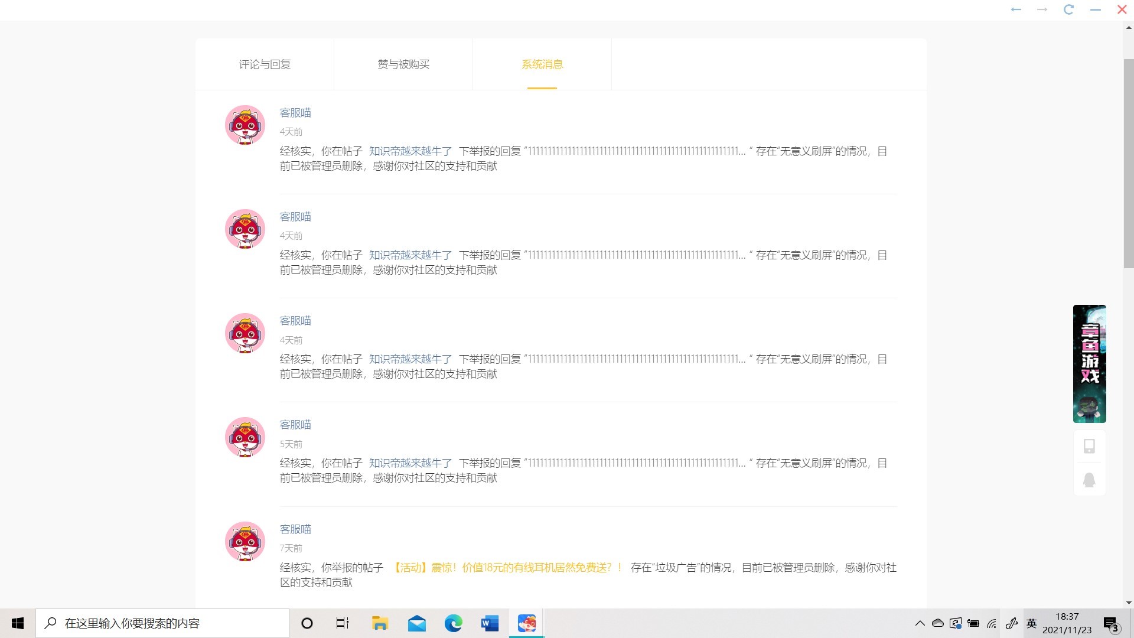Click the scrollbar up arrow
Screen dimensions: 1134x638
click(x=1129, y=27)
